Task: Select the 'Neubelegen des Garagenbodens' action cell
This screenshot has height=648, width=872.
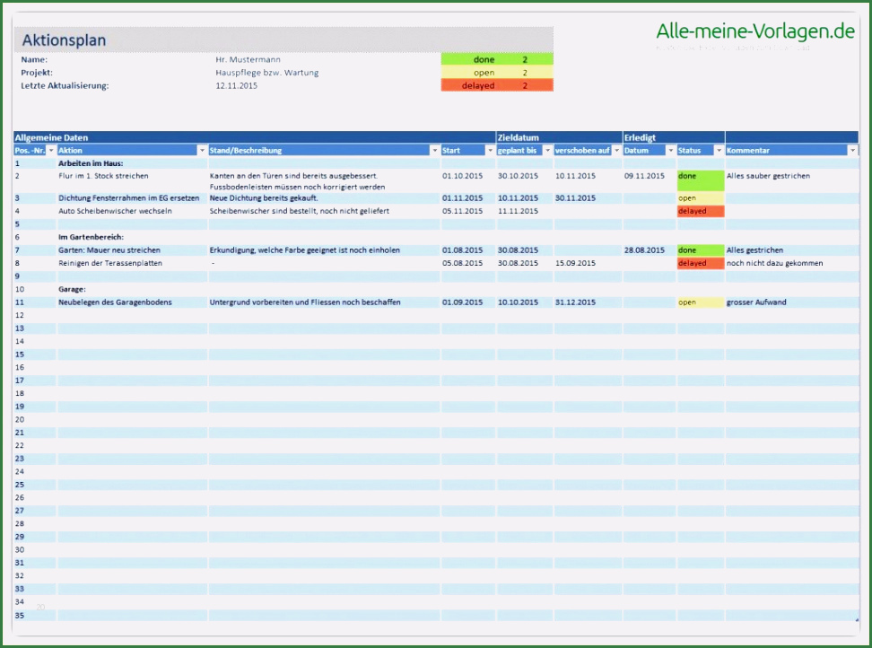Action: point(115,302)
